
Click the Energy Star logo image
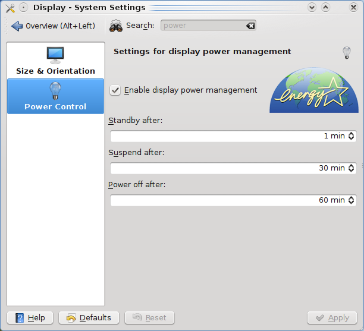click(x=314, y=90)
